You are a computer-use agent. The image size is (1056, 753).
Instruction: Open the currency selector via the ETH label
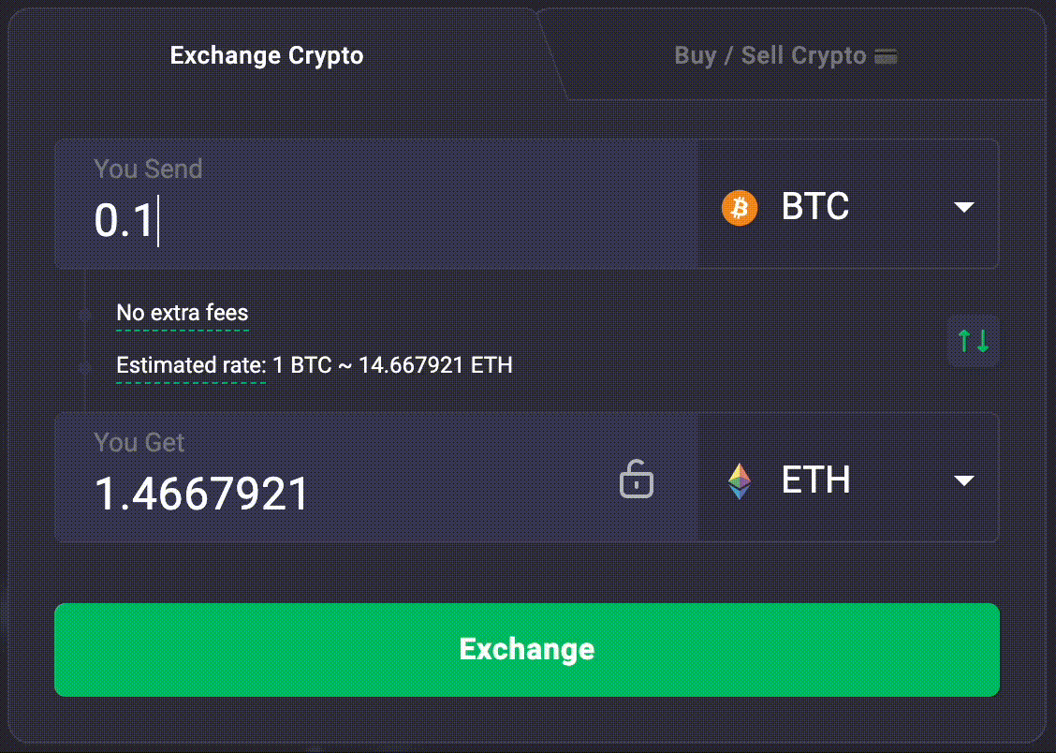pos(815,480)
